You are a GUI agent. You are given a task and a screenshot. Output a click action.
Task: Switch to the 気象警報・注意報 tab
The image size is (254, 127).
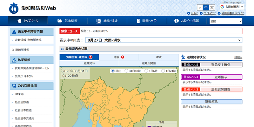click(x=79, y=57)
